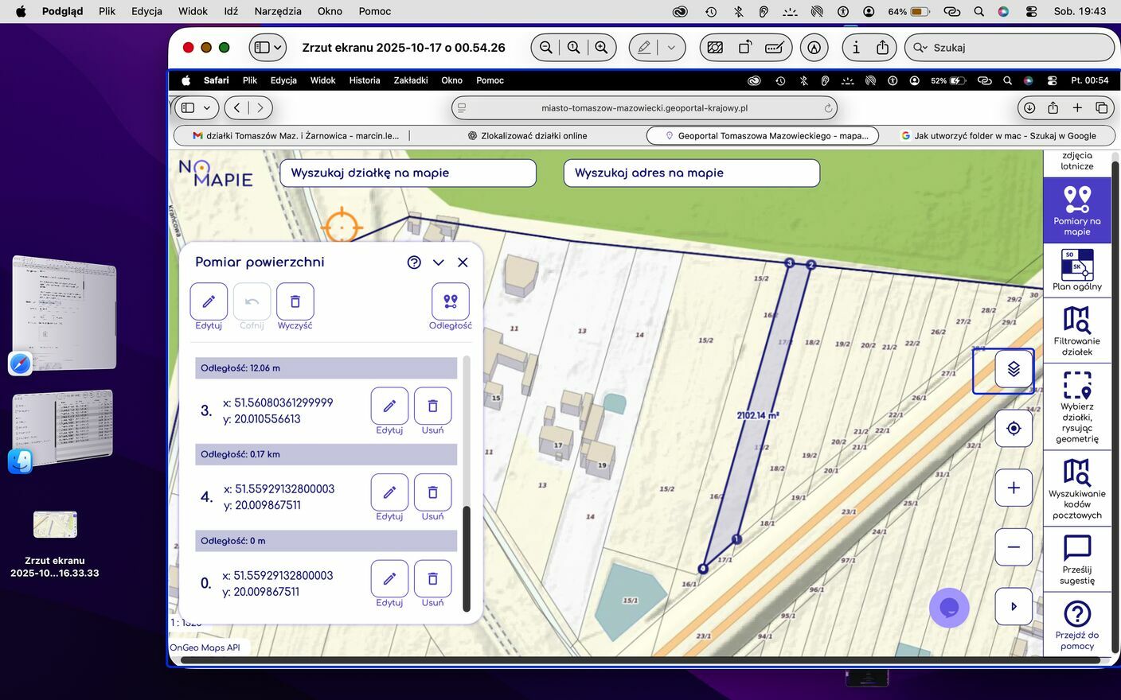Click the form filling icon in Preview toolbar
Image resolution: width=1121 pixels, height=700 pixels.
tap(774, 48)
